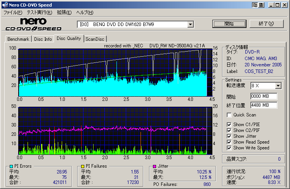Uncheck Show C2/PIF option
Viewport: 290px width, 189px height.
tap(229, 130)
